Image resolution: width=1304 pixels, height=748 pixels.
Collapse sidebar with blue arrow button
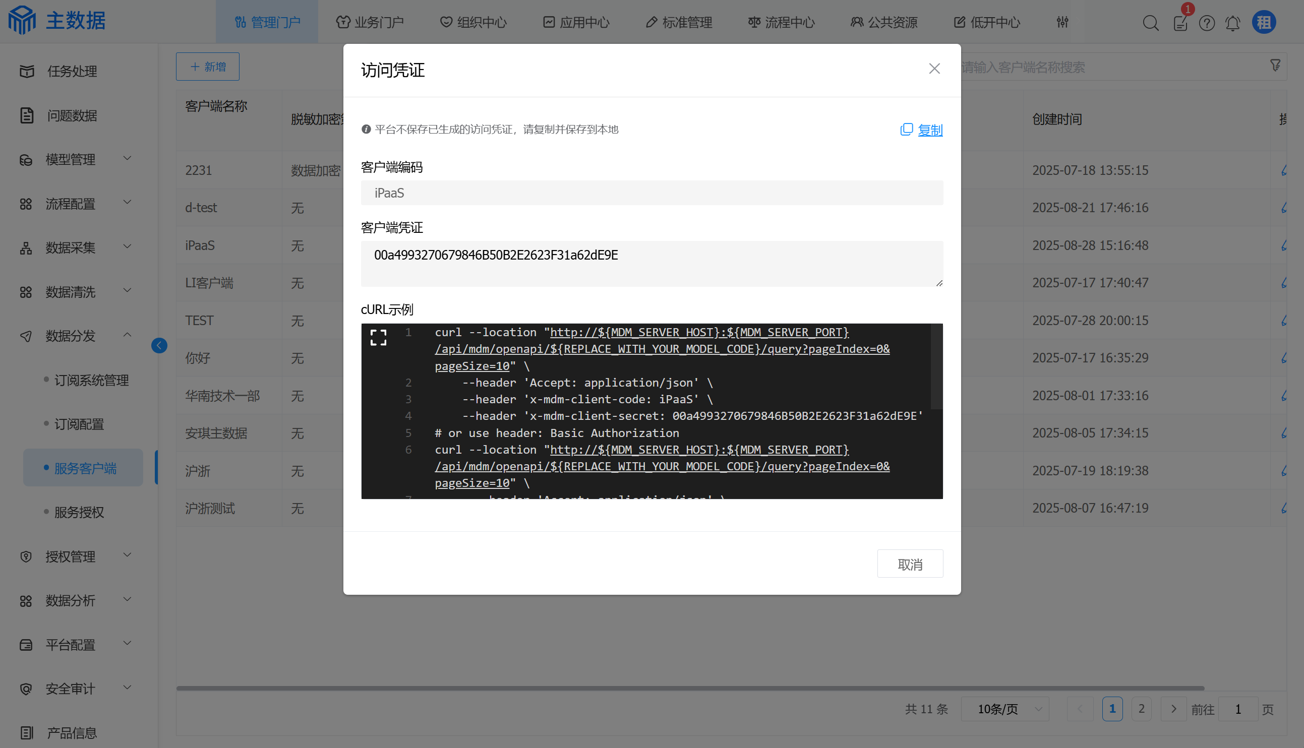click(x=159, y=345)
